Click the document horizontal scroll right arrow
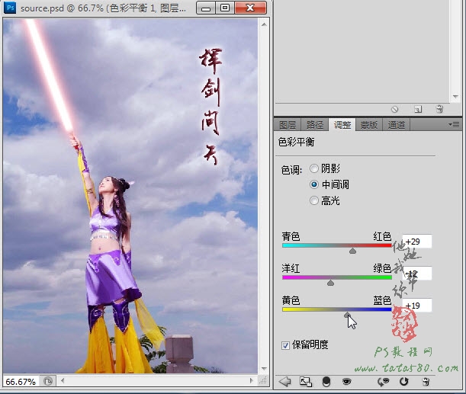 click(x=252, y=380)
